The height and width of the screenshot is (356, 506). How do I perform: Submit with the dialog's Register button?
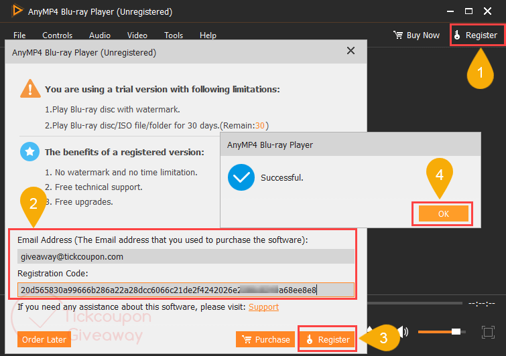(328, 339)
